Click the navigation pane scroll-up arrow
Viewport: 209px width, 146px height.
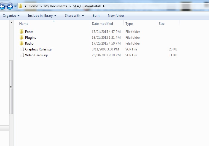click(x=11, y=23)
